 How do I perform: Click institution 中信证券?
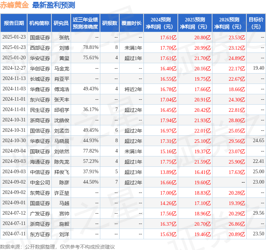click(x=40, y=172)
